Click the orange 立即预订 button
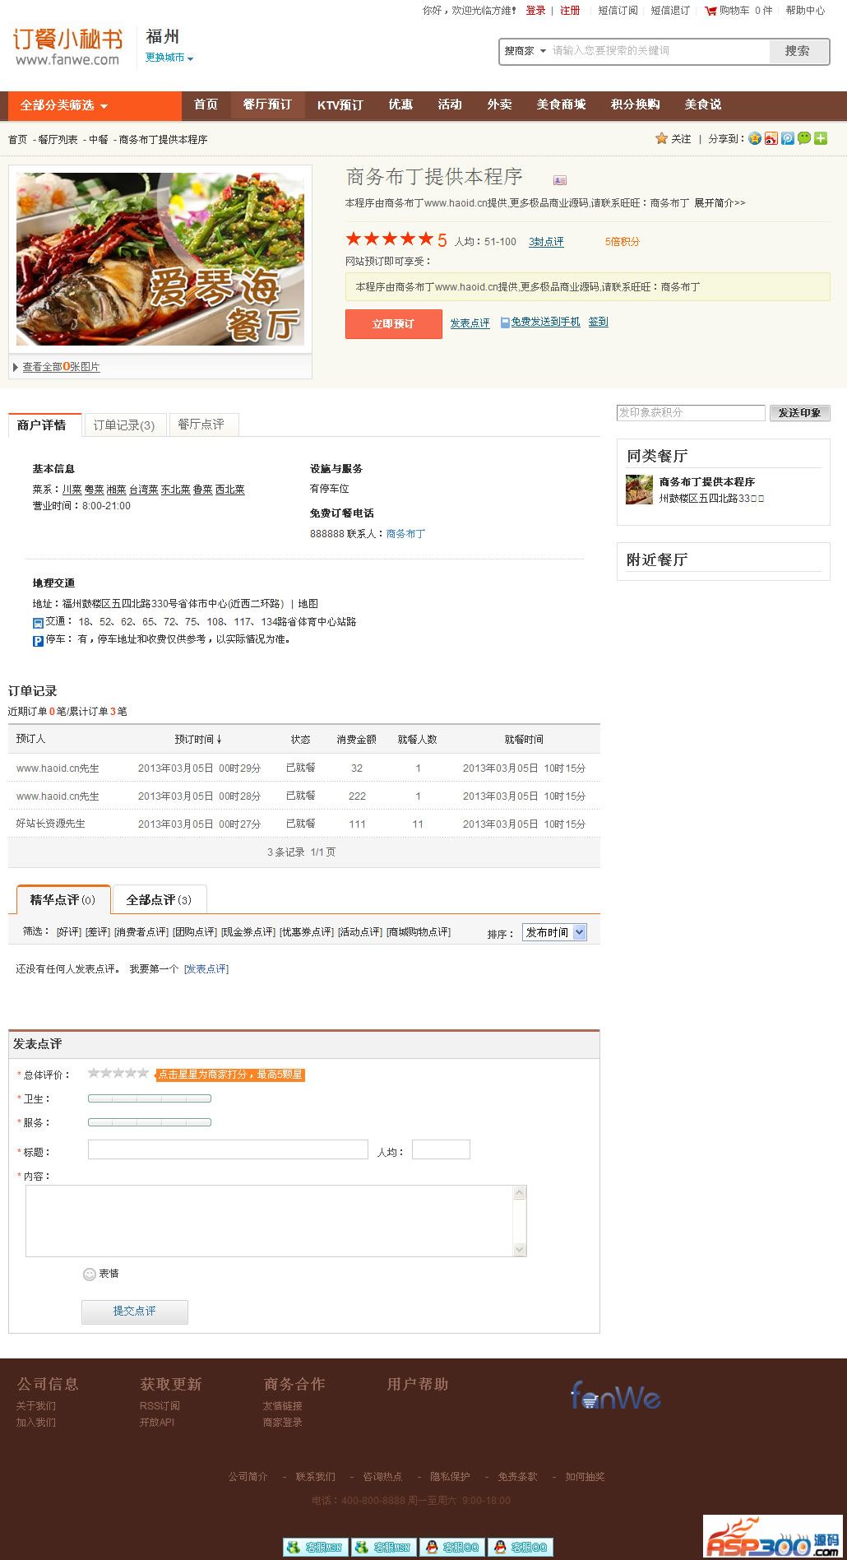Viewport: 847px width, 1560px height. (x=393, y=324)
